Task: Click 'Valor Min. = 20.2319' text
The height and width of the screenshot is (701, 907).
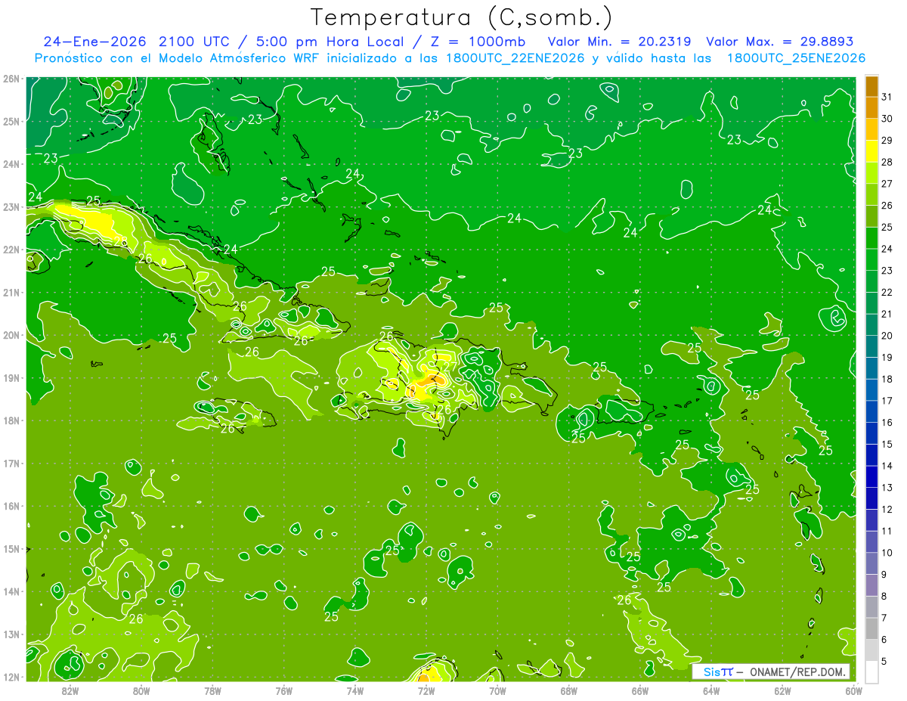Action: (620, 42)
